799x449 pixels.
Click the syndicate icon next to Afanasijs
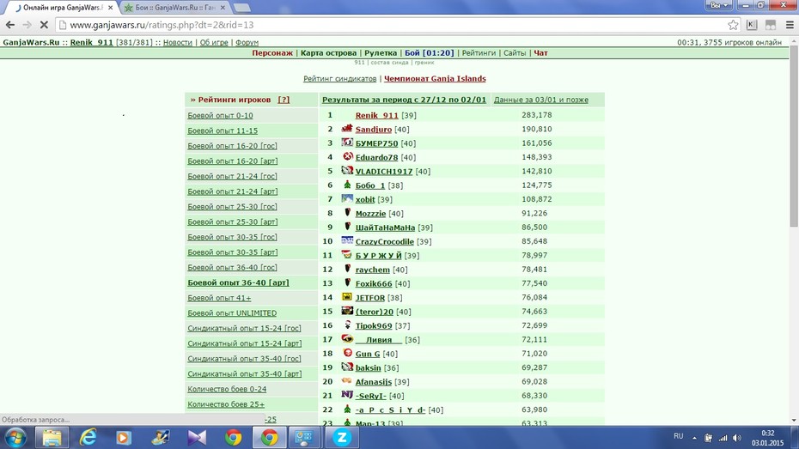pos(347,381)
